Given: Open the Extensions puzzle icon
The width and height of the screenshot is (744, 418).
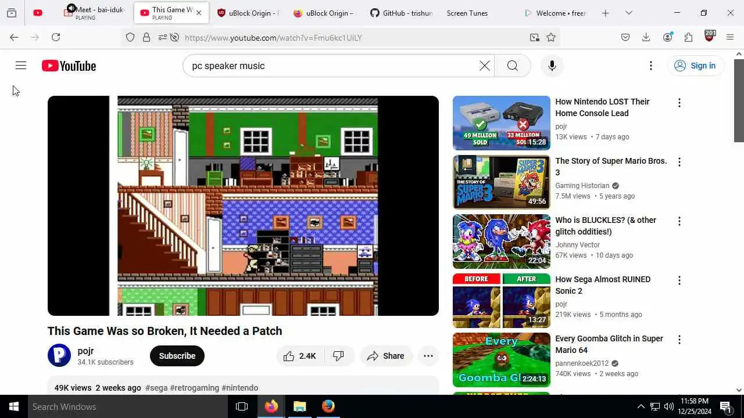Looking at the screenshot, I should point(688,37).
